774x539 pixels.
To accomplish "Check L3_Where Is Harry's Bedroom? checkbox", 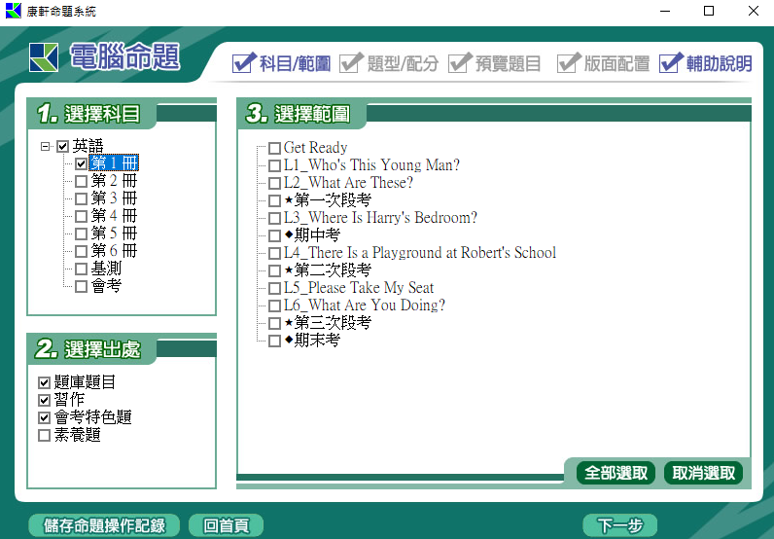I will 274,218.
